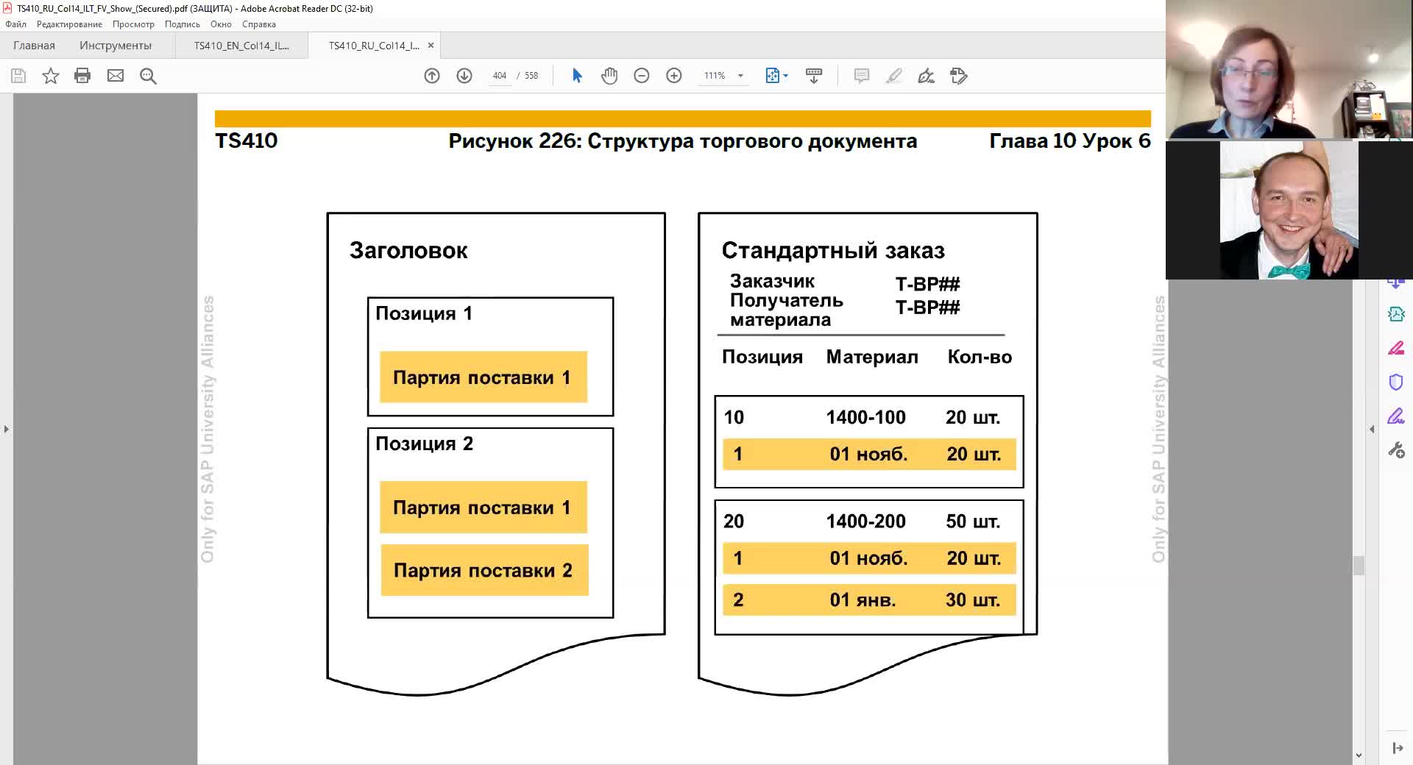Zoom in with the plus icon
Screen dimensions: 1413x765
tap(674, 76)
